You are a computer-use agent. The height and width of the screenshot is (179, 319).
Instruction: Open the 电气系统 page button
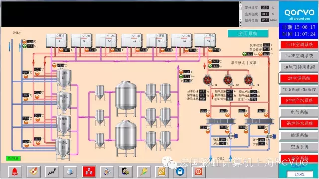click(299, 112)
